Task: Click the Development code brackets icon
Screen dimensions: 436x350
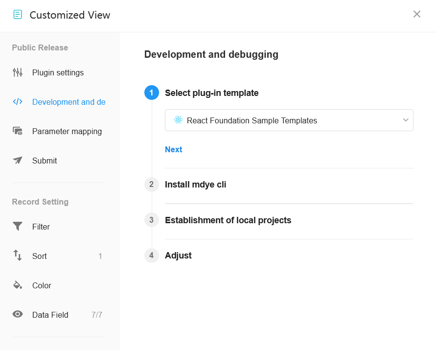Action: pos(18,101)
